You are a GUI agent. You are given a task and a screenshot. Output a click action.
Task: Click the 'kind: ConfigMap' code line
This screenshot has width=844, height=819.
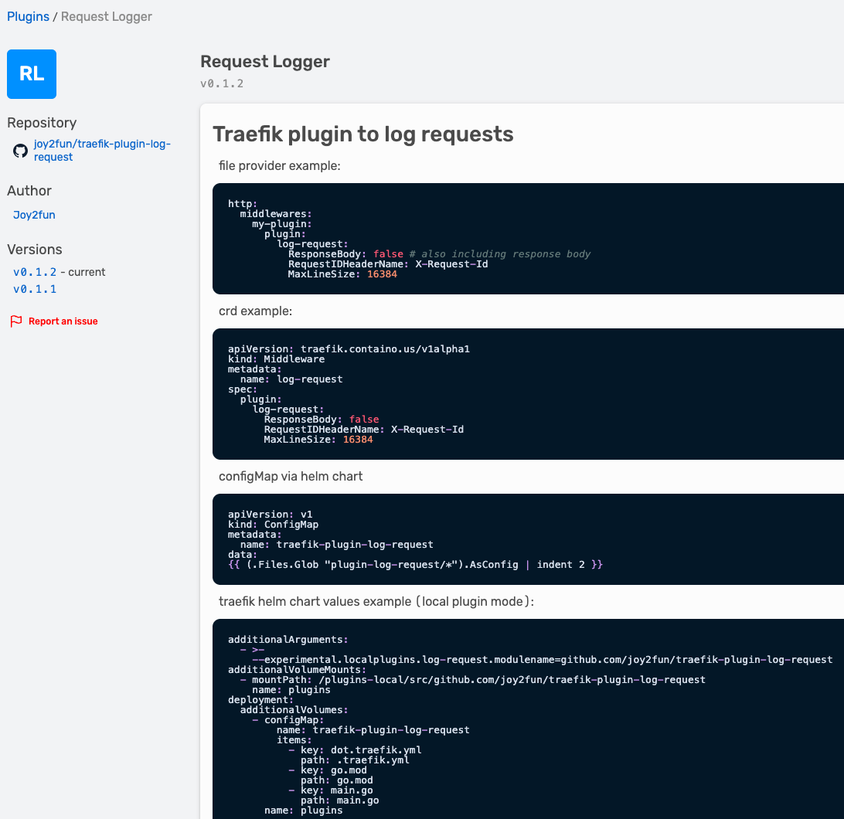[273, 524]
